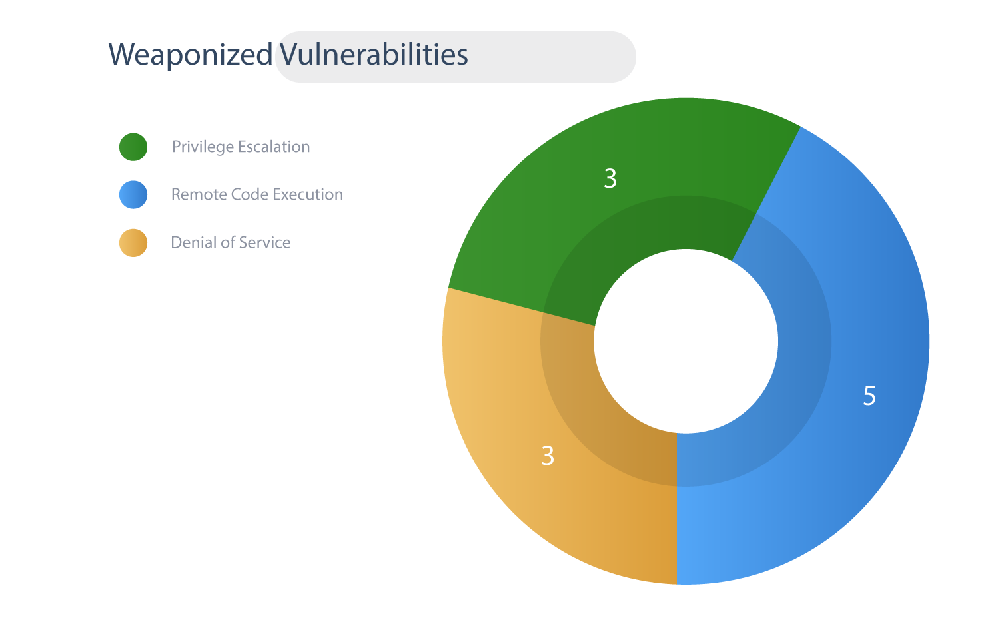Click the orange Denial of Service legend dot
Viewport: 1006px width, 618px height.
click(133, 242)
